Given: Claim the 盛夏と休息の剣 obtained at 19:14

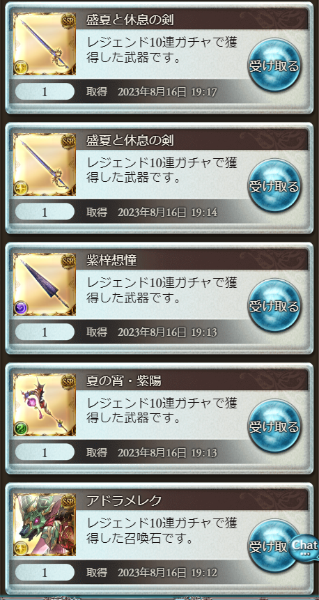Looking at the screenshot, I should [x=274, y=185].
